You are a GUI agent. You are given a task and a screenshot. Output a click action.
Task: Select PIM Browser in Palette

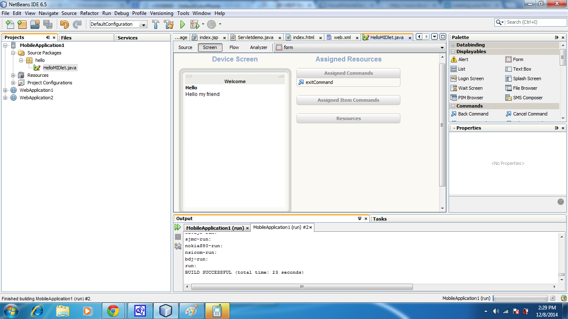pos(467,98)
